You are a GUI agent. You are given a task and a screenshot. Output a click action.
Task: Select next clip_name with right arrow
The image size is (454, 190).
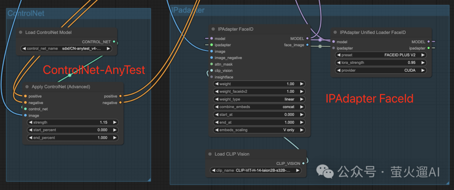298,170
